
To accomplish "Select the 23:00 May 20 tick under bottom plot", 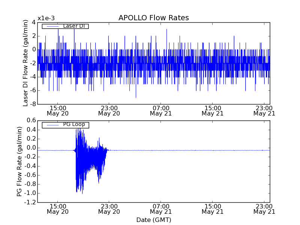I will 109,208.
